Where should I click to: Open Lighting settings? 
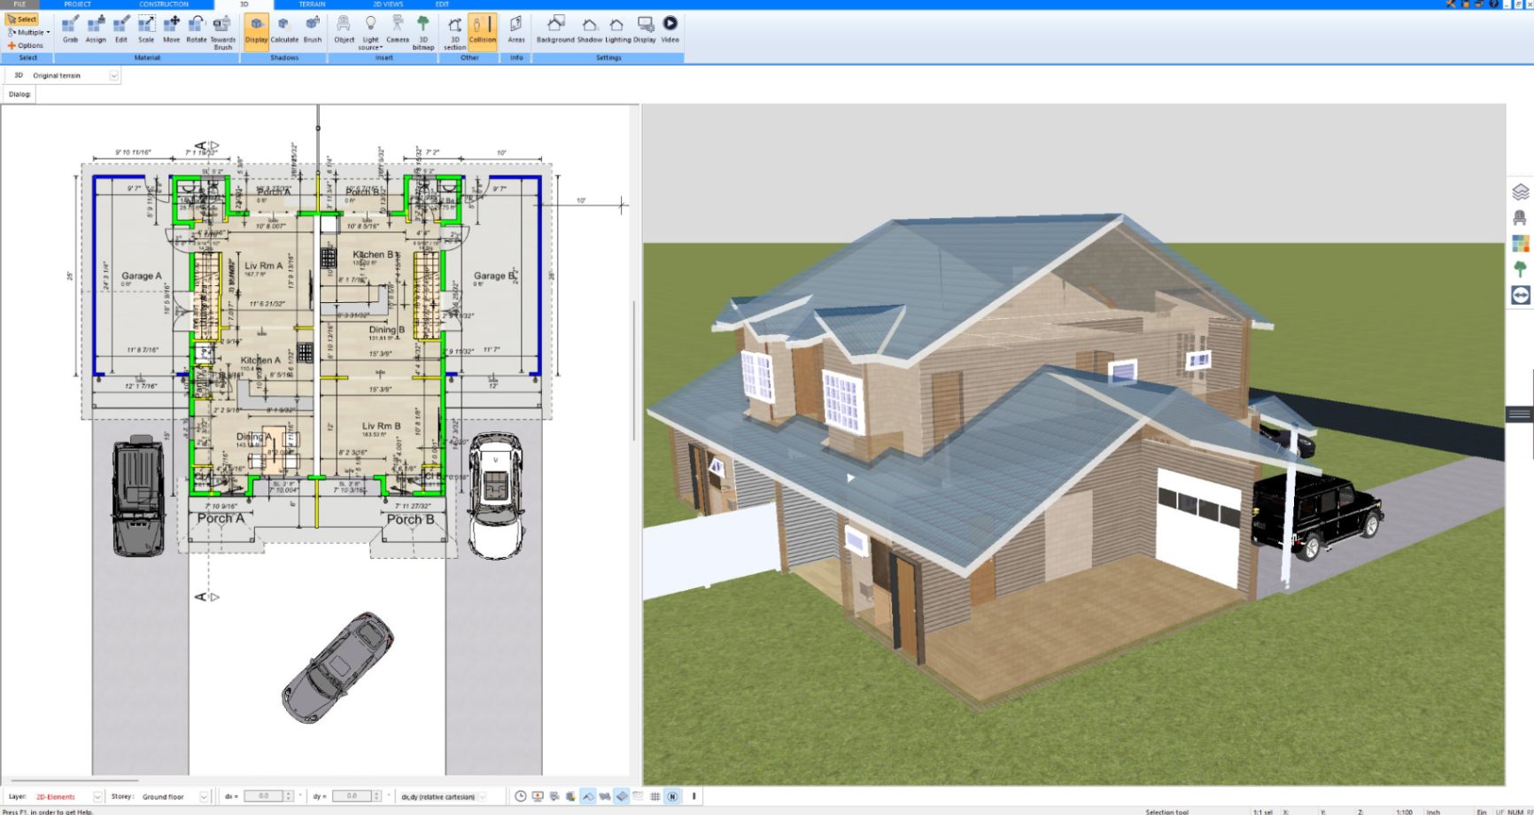(x=617, y=28)
